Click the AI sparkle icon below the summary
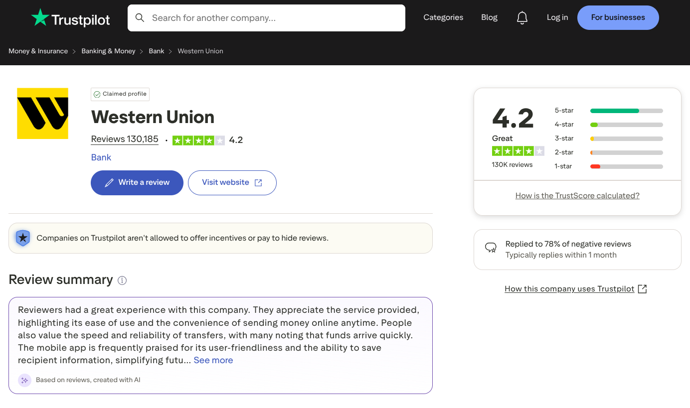The height and width of the screenshot is (408, 690). pos(24,380)
